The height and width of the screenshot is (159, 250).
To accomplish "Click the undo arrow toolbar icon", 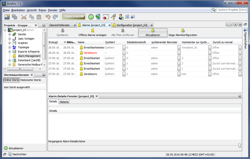I will click(x=48, y=17).
